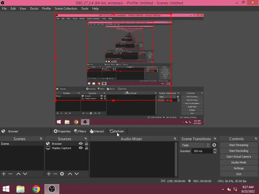The height and width of the screenshot is (194, 259).
Task: Select the Browser source row
Action: pos(67,144)
